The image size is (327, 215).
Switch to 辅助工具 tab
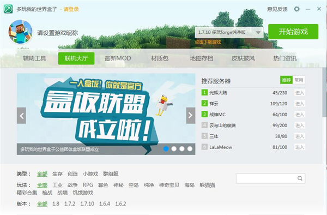point(34,58)
